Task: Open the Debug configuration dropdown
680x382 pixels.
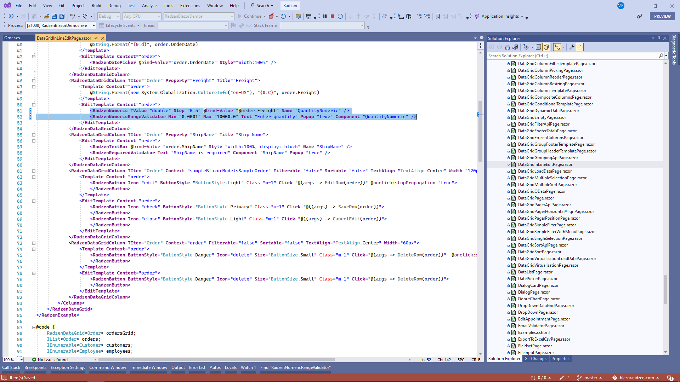Action: coord(109,16)
